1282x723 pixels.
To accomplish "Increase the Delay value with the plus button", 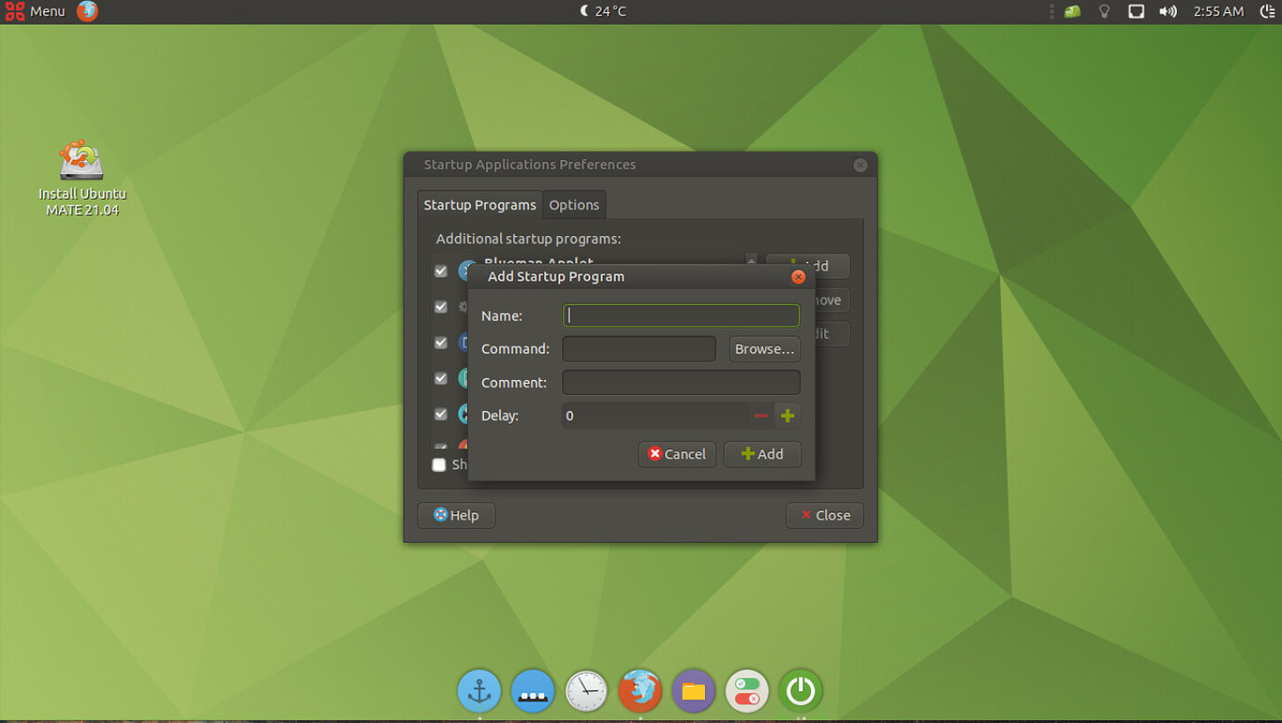I will coord(788,415).
